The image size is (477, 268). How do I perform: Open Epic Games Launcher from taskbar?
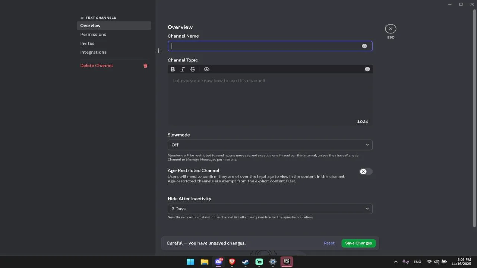(287, 262)
